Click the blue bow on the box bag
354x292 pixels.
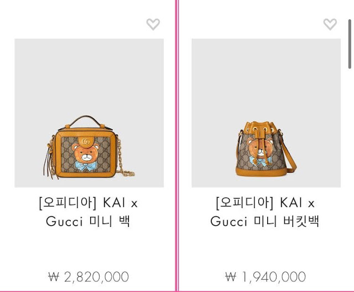coord(86,166)
